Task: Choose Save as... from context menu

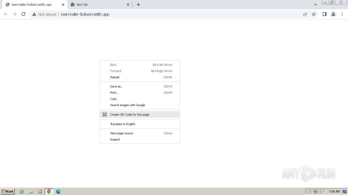Action: tap(140, 86)
